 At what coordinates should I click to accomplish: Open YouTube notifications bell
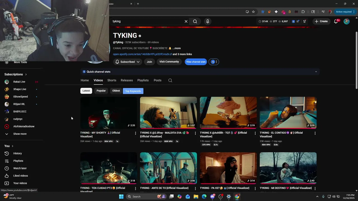(336, 21)
